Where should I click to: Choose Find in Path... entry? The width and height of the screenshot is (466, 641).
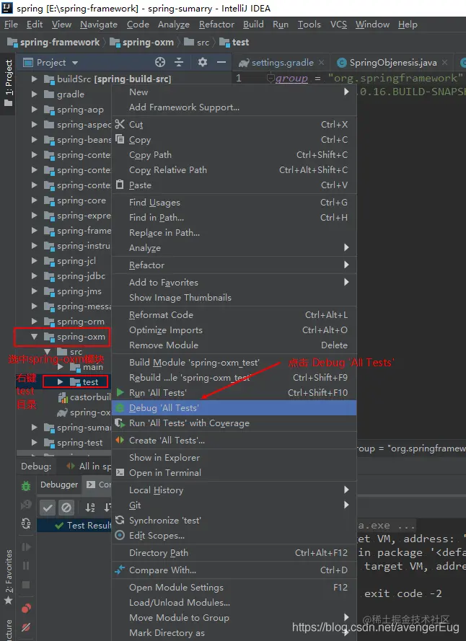click(234, 218)
